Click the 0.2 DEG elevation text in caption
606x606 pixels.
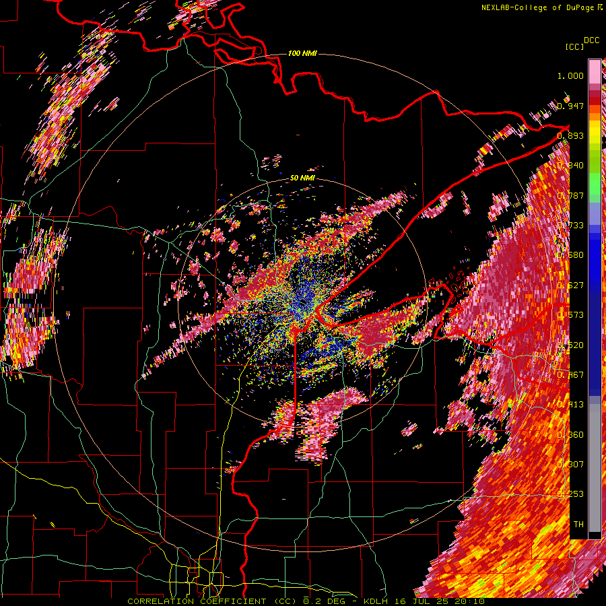324,601
